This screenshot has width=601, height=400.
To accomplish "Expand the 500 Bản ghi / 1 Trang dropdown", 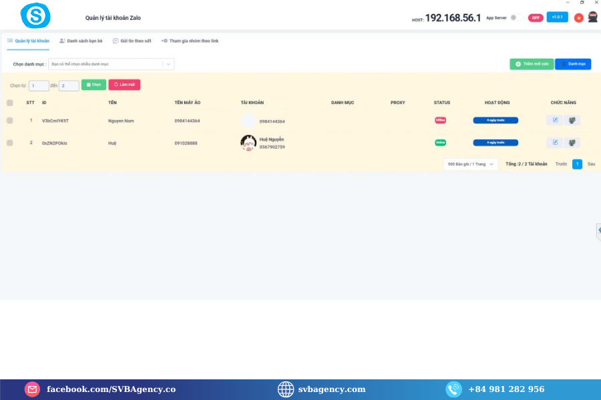I will click(x=471, y=164).
